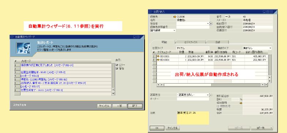Click the yellow 注釈 remarks box
Viewport: 287px width, 133px height.
point(193,118)
